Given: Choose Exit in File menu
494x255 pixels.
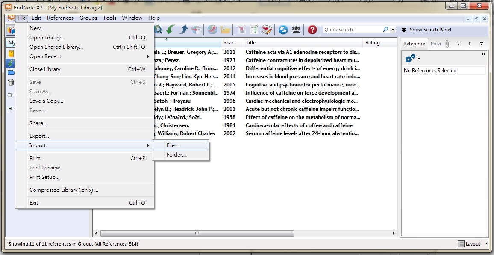Looking at the screenshot, I should 85,203.
